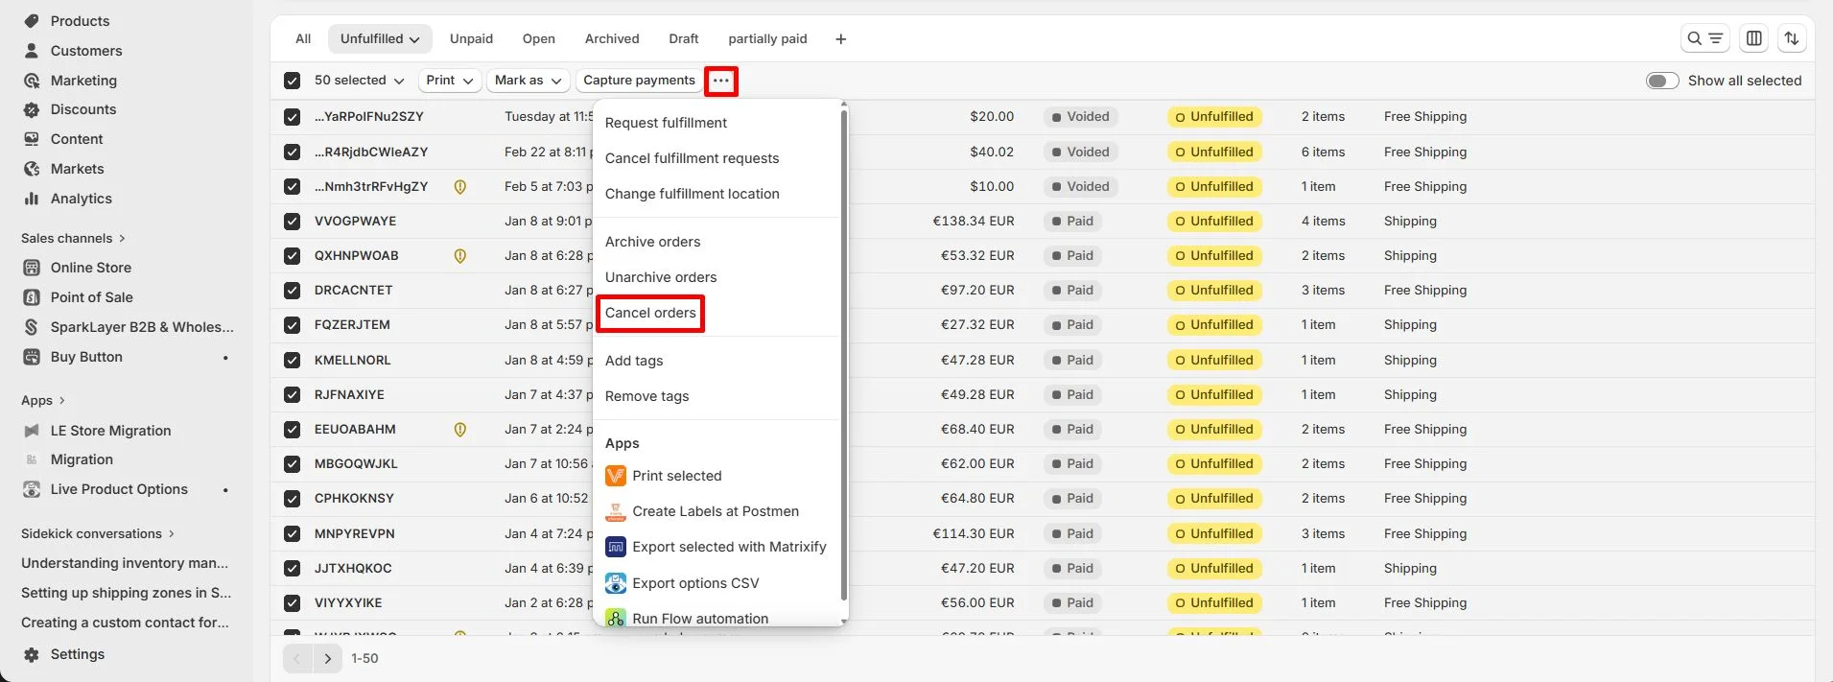This screenshot has width=1833, height=682.
Task: Toggle the Show all selected switch
Action: 1662,81
